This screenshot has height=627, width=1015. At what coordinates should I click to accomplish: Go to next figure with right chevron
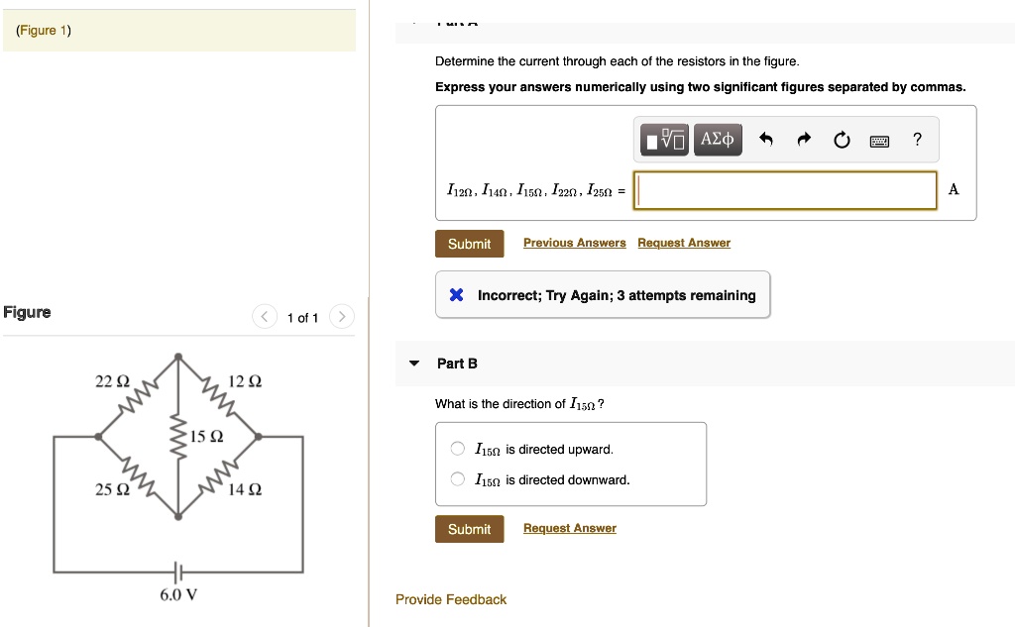[340, 317]
